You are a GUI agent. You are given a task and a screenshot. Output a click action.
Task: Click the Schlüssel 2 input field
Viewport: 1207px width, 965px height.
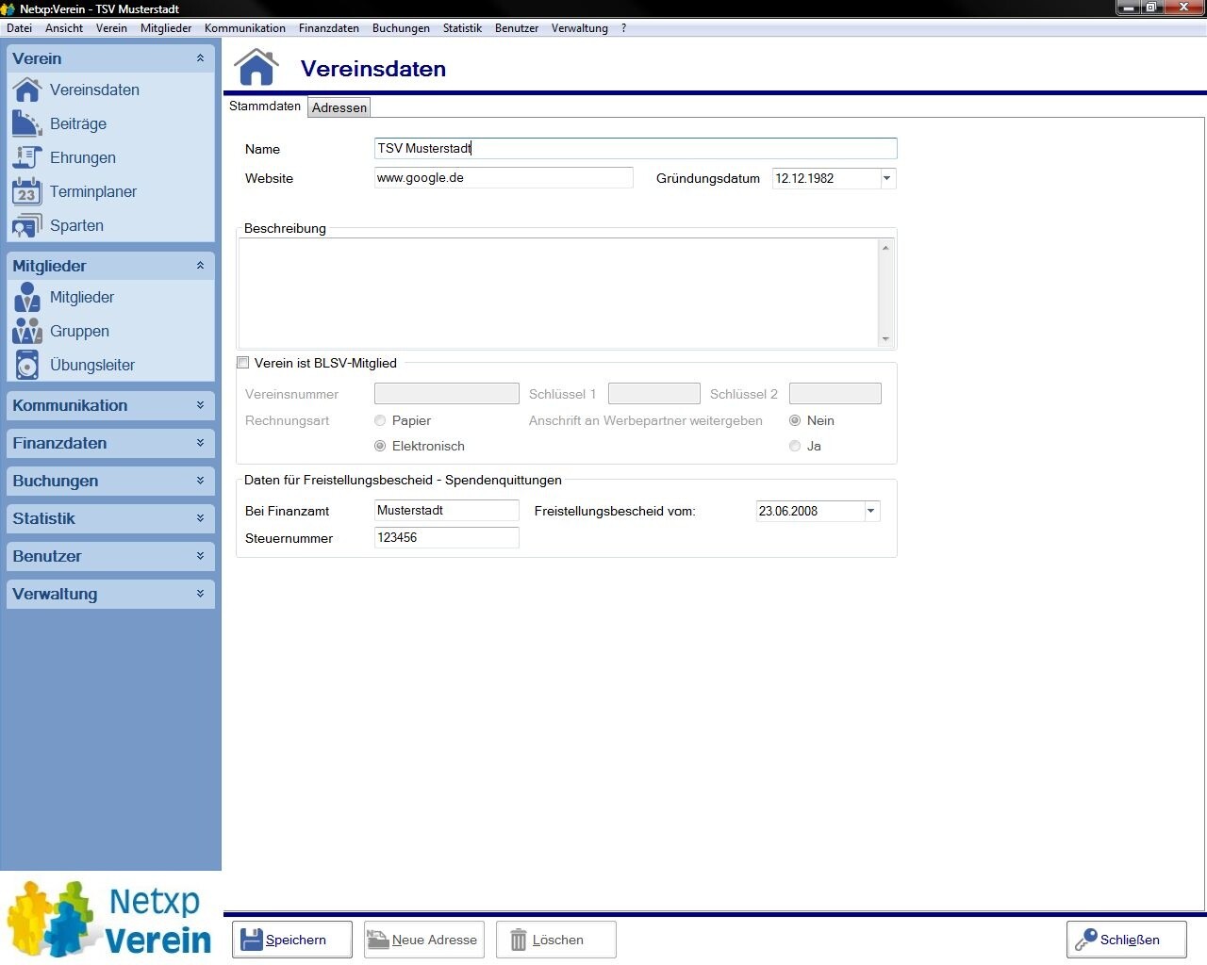[835, 393]
